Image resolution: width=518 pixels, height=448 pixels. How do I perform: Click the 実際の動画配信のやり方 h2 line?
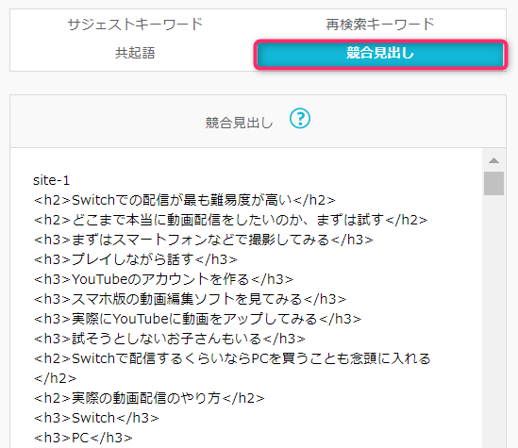(149, 398)
